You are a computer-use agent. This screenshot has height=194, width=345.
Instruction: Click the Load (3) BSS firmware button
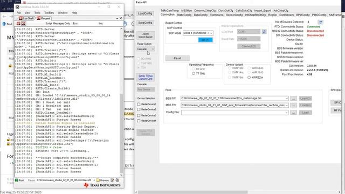click(305, 98)
